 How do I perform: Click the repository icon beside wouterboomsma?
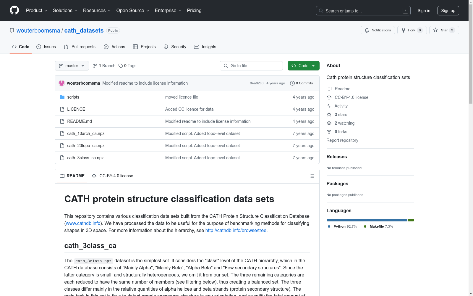click(12, 30)
